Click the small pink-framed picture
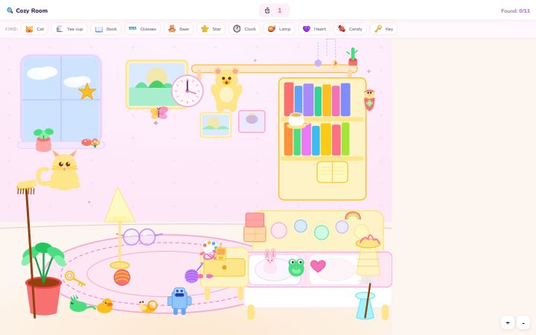The width and height of the screenshot is (536, 335). point(252,121)
